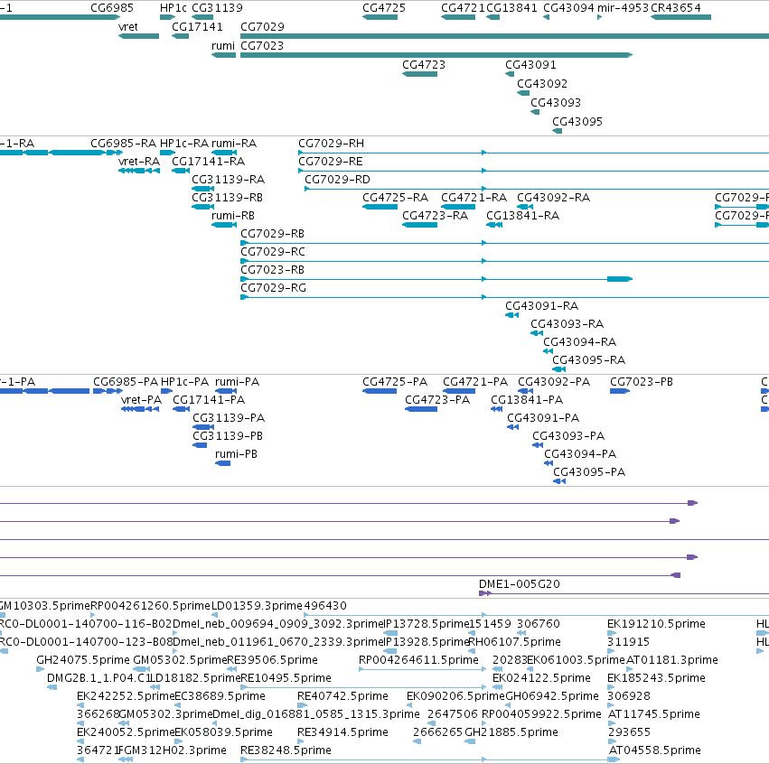Screen dimensions: 769x764
Task: Click the CG7023-PB protein label
Action: [x=642, y=382]
